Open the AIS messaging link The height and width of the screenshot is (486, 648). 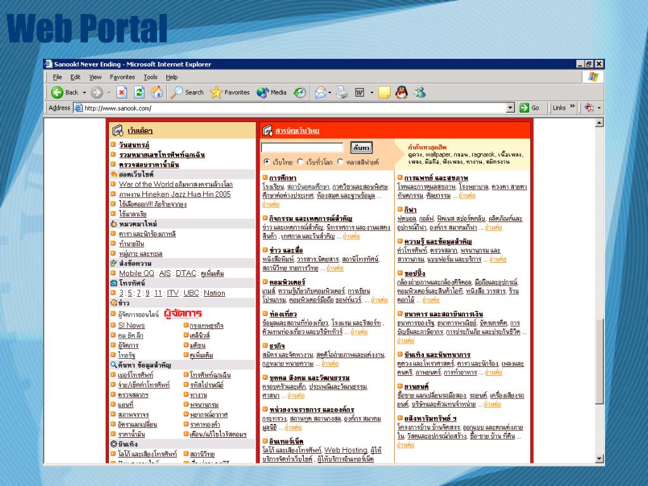[x=165, y=273]
